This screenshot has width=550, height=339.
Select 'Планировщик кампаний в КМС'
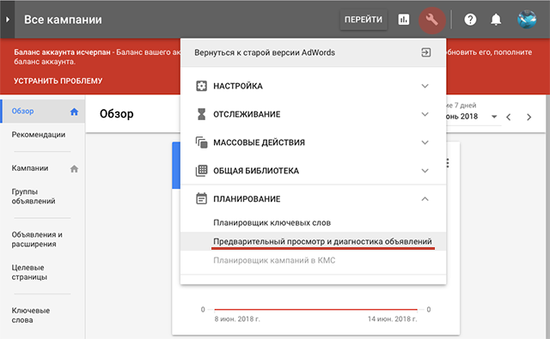[274, 261]
